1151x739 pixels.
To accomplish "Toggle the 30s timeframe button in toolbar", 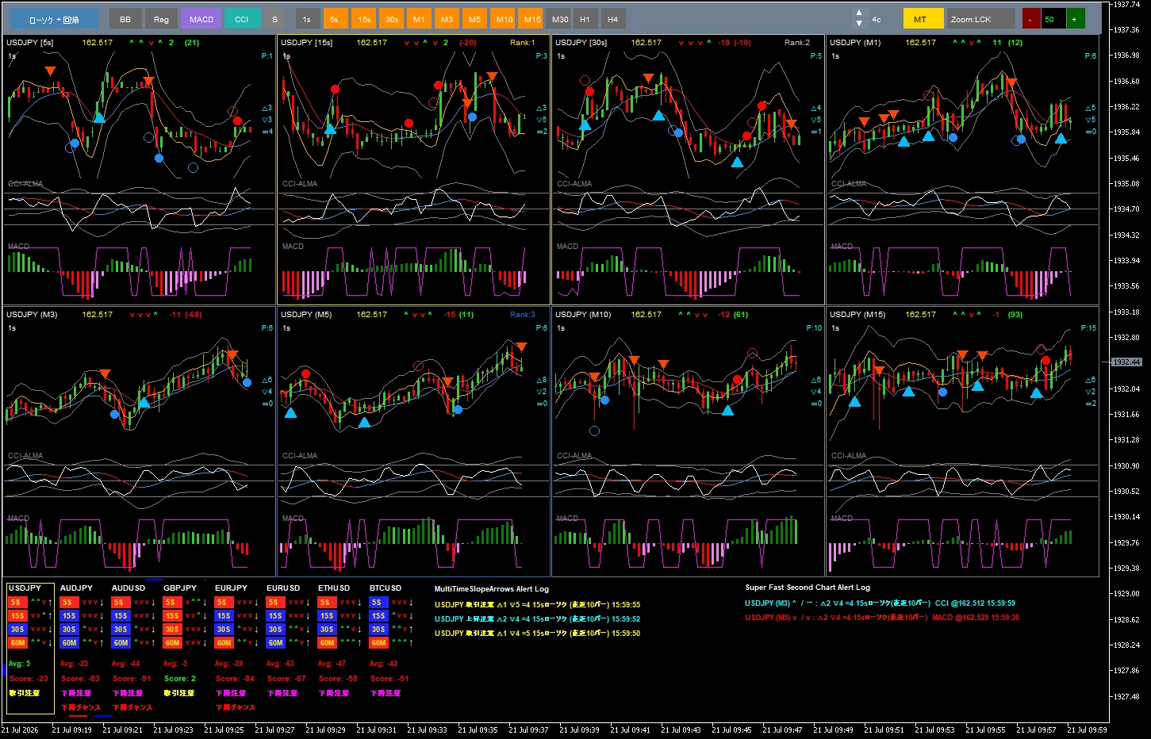I will (392, 19).
